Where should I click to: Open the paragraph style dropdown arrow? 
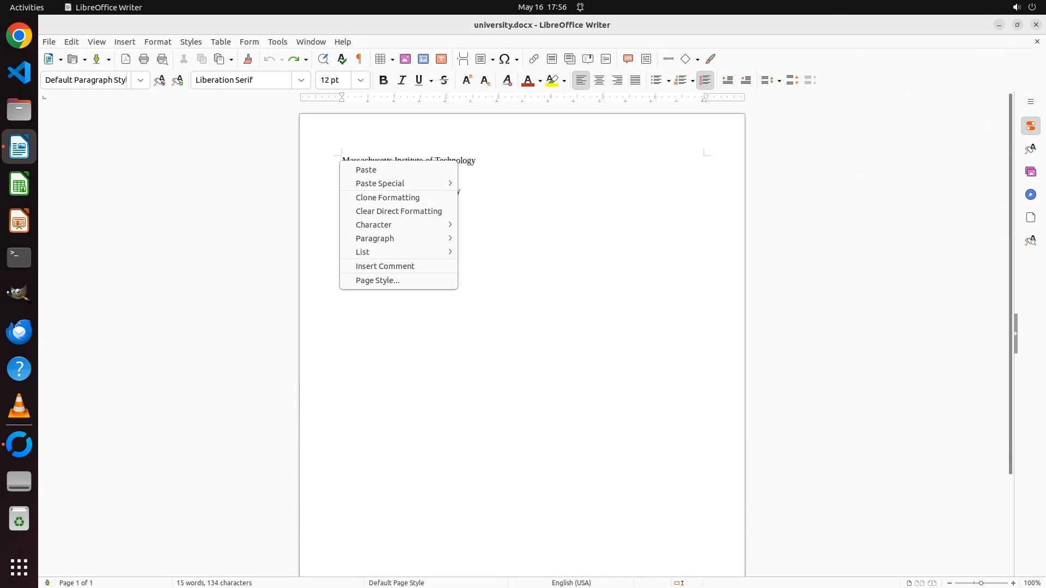(x=141, y=81)
